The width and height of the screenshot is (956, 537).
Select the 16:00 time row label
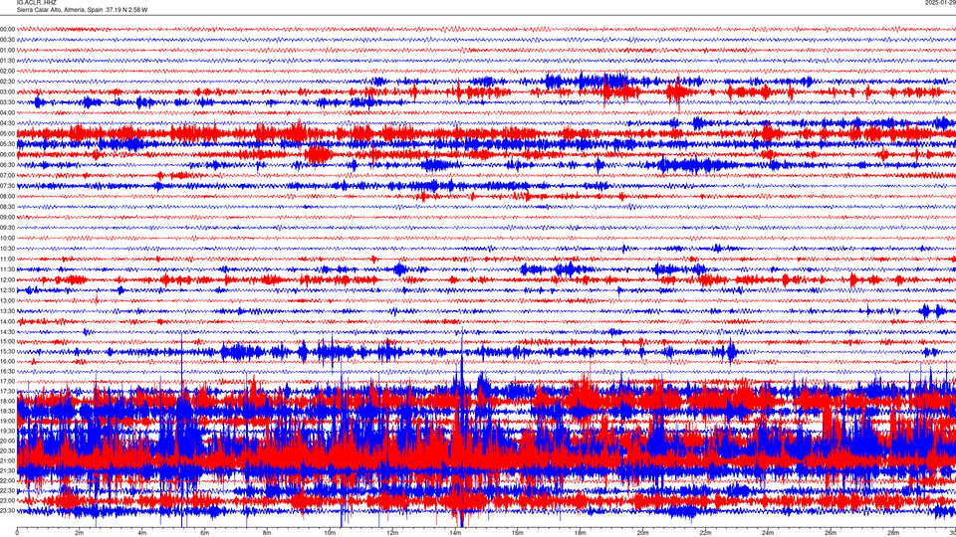[7, 361]
